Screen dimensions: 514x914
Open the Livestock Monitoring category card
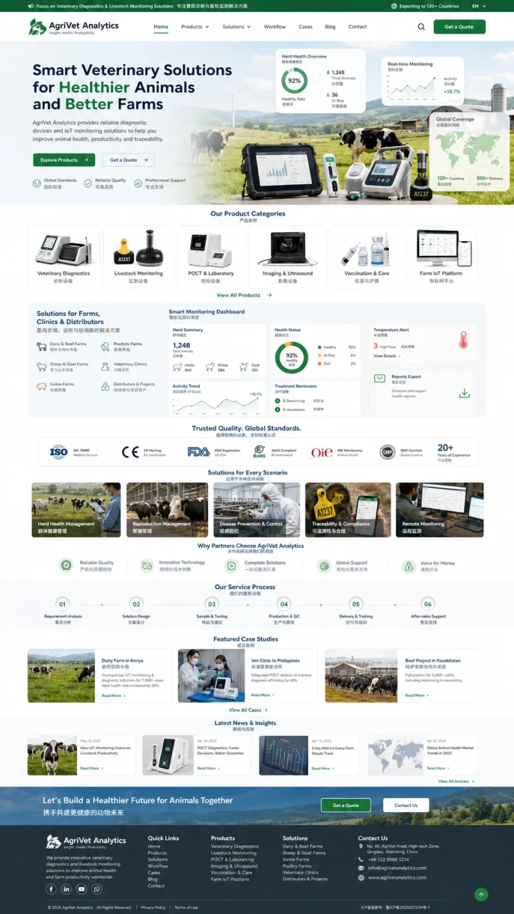click(139, 256)
